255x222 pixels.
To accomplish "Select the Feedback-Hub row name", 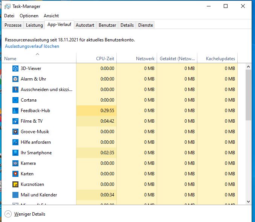I will pyautogui.click(x=35, y=111).
